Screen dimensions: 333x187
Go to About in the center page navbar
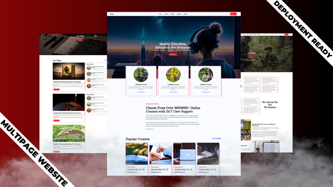(166, 14)
